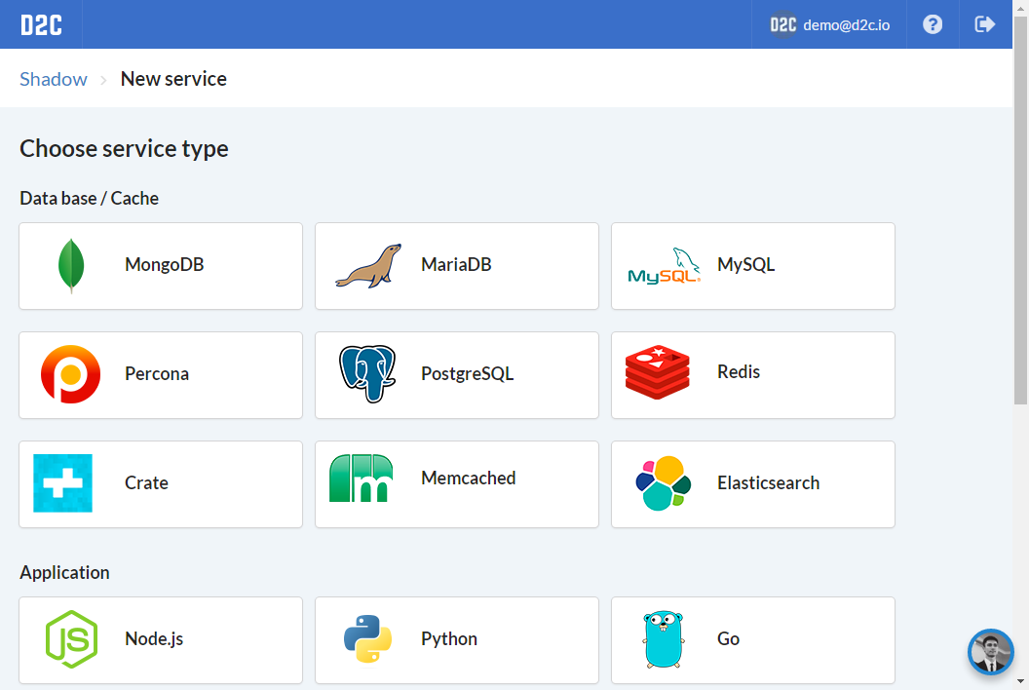
Task: Click the D2C home logo
Action: 41,24
